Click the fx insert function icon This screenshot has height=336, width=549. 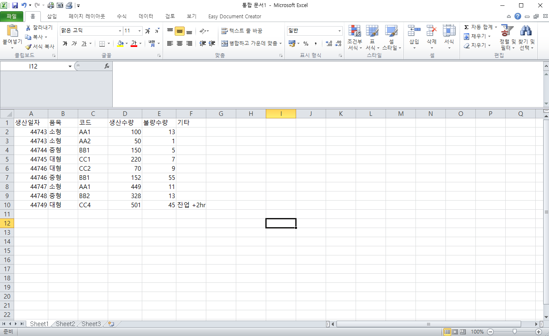pos(106,66)
